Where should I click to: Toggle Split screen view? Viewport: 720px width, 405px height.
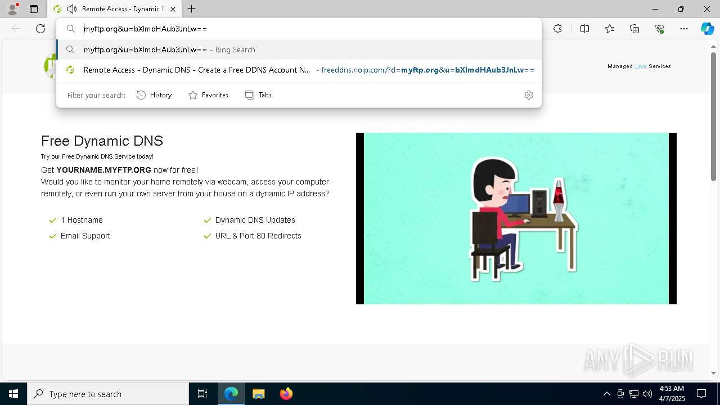[x=584, y=29]
